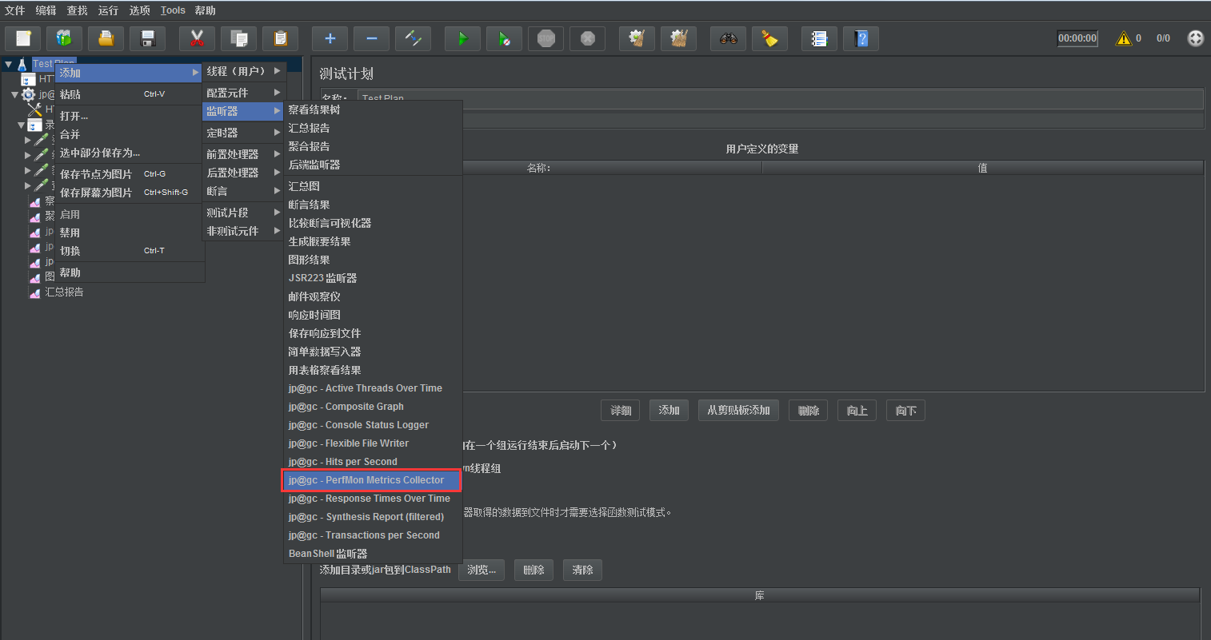The image size is (1211, 640).
Task: Create a new test plan
Action: (x=22, y=38)
